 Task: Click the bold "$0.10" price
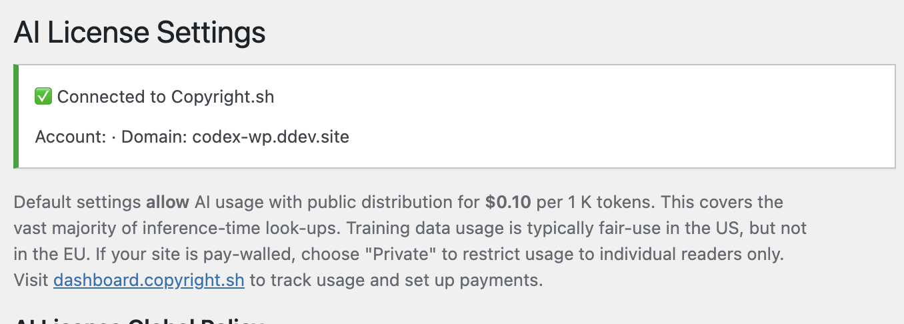pyautogui.click(x=507, y=202)
